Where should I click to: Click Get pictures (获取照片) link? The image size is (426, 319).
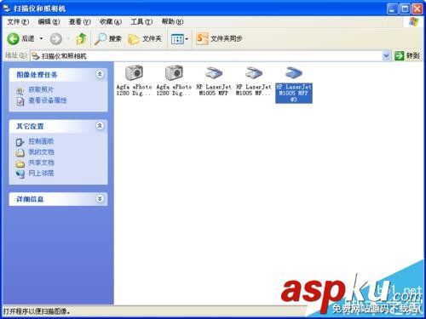41,90
